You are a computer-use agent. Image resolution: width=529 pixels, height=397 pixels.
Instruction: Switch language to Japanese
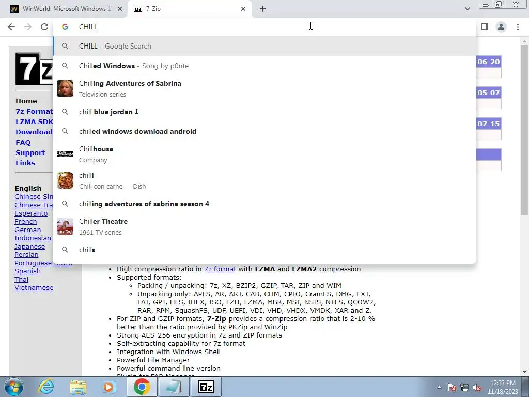pyautogui.click(x=29, y=247)
